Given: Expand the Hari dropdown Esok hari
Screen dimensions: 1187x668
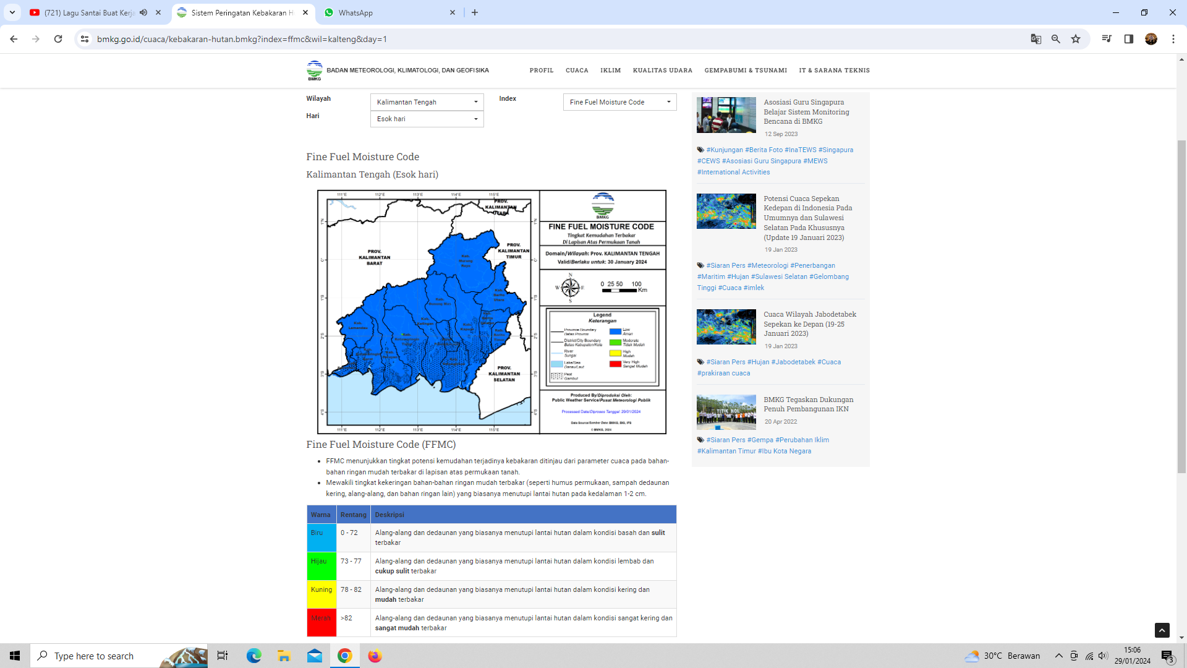Looking at the screenshot, I should pyautogui.click(x=427, y=119).
